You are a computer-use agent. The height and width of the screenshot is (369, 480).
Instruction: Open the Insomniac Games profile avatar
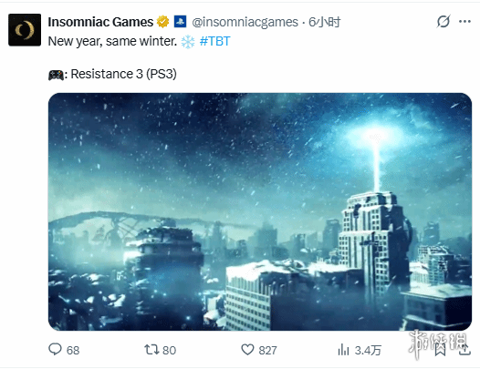[25, 30]
